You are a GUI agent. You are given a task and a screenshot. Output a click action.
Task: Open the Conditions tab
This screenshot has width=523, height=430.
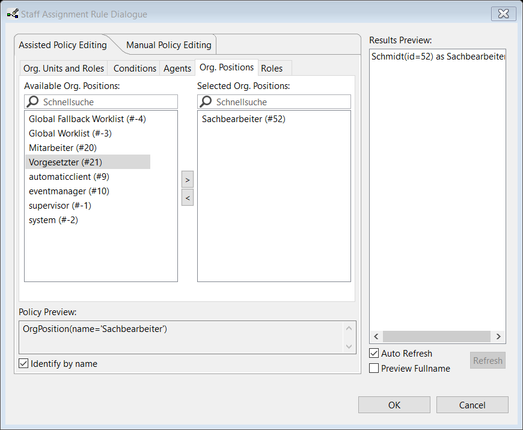[x=135, y=69]
